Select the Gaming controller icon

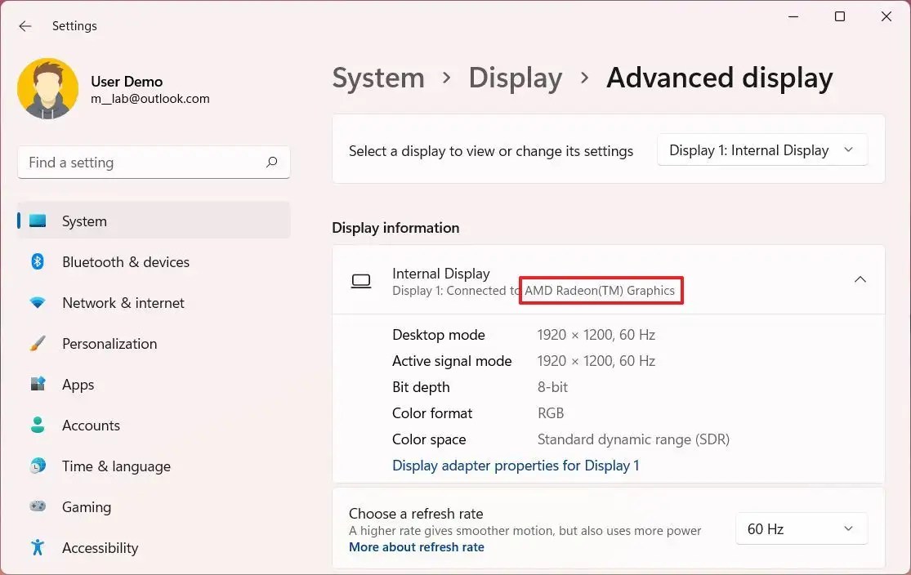coord(38,507)
